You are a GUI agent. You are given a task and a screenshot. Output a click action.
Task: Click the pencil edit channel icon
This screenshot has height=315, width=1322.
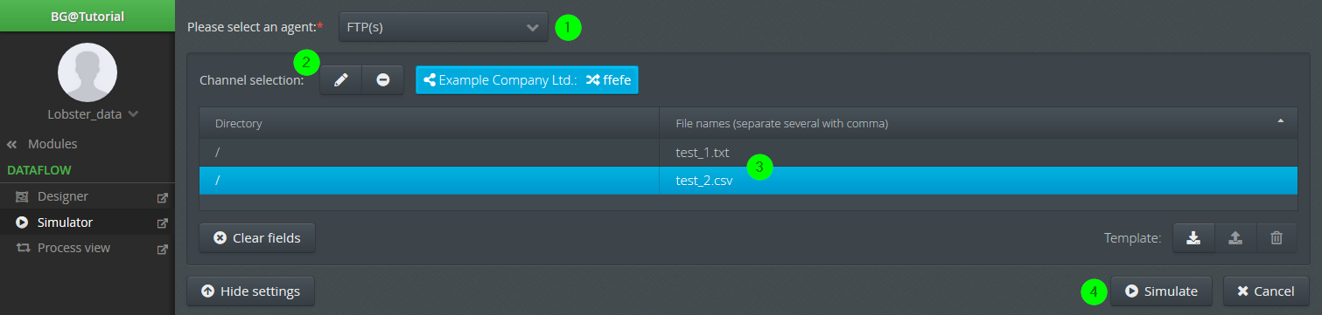click(341, 79)
